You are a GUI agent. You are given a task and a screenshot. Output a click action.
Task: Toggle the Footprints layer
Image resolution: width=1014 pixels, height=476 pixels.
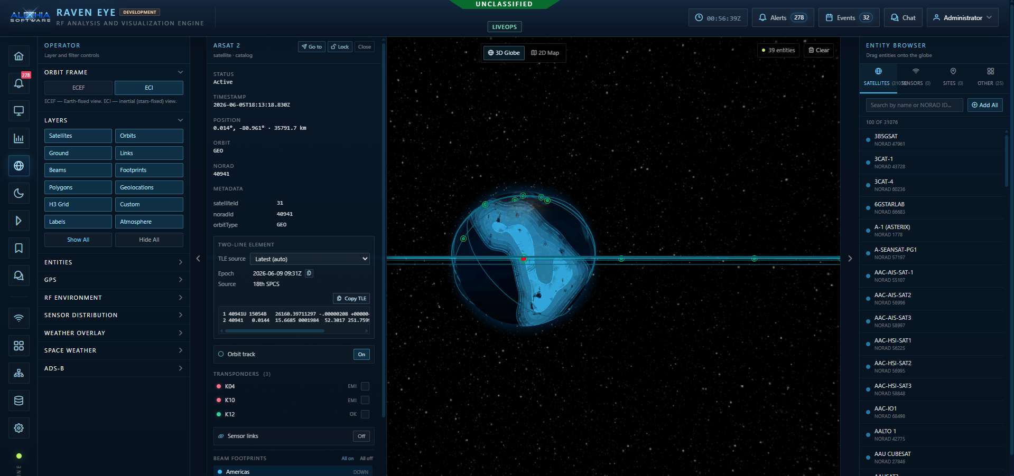point(149,170)
